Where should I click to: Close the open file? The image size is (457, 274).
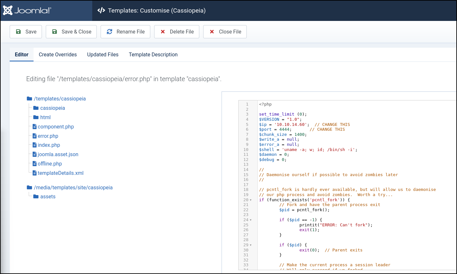coord(225,32)
